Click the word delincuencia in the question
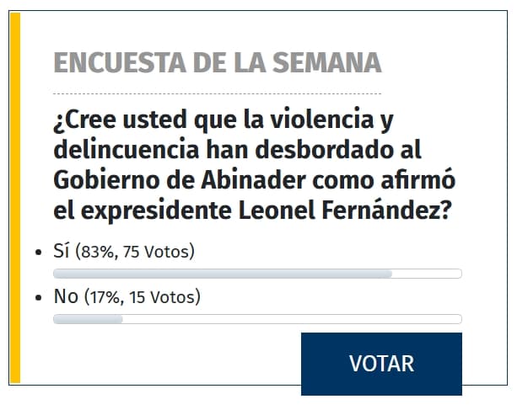Image resolution: width=528 pixels, height=410 pixels. [127, 150]
